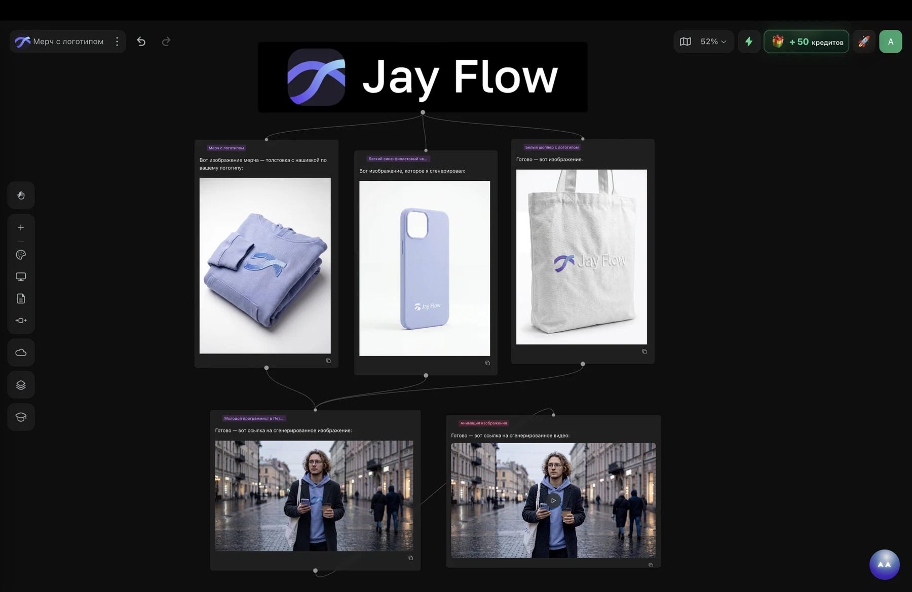The height and width of the screenshot is (592, 912).
Task: Click the phone case node bottom connector dot
Action: (x=426, y=375)
